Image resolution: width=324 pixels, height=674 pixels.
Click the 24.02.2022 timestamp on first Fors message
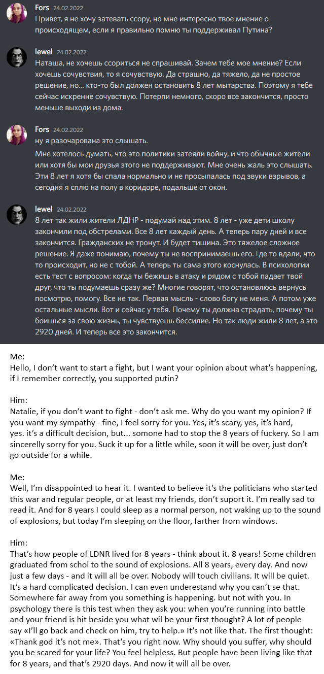pos(68,9)
